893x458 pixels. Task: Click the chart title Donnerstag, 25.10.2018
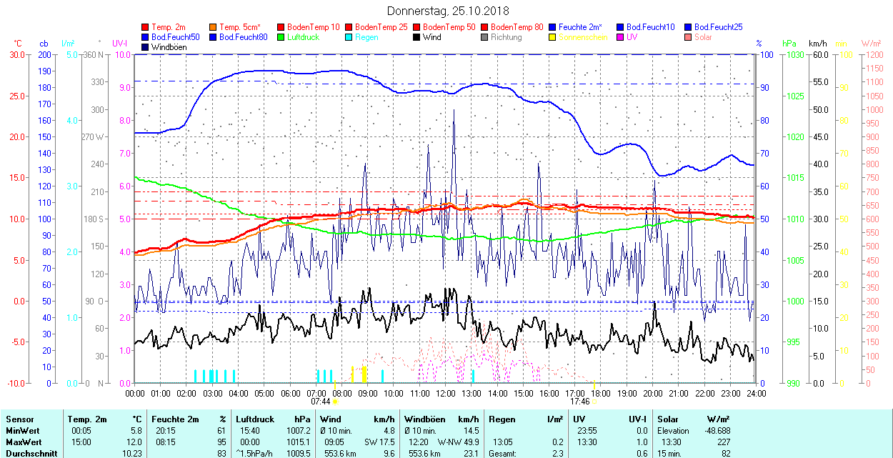446,11
